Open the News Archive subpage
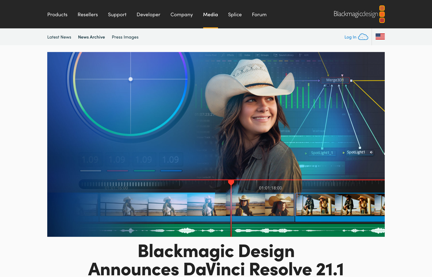The image size is (432, 277). click(92, 37)
